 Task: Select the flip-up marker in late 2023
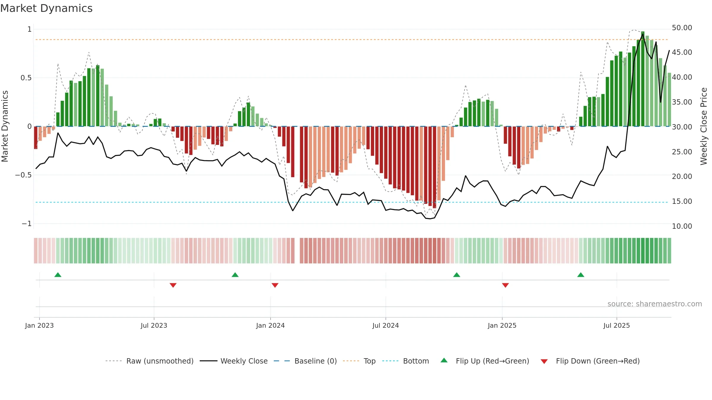(x=235, y=275)
